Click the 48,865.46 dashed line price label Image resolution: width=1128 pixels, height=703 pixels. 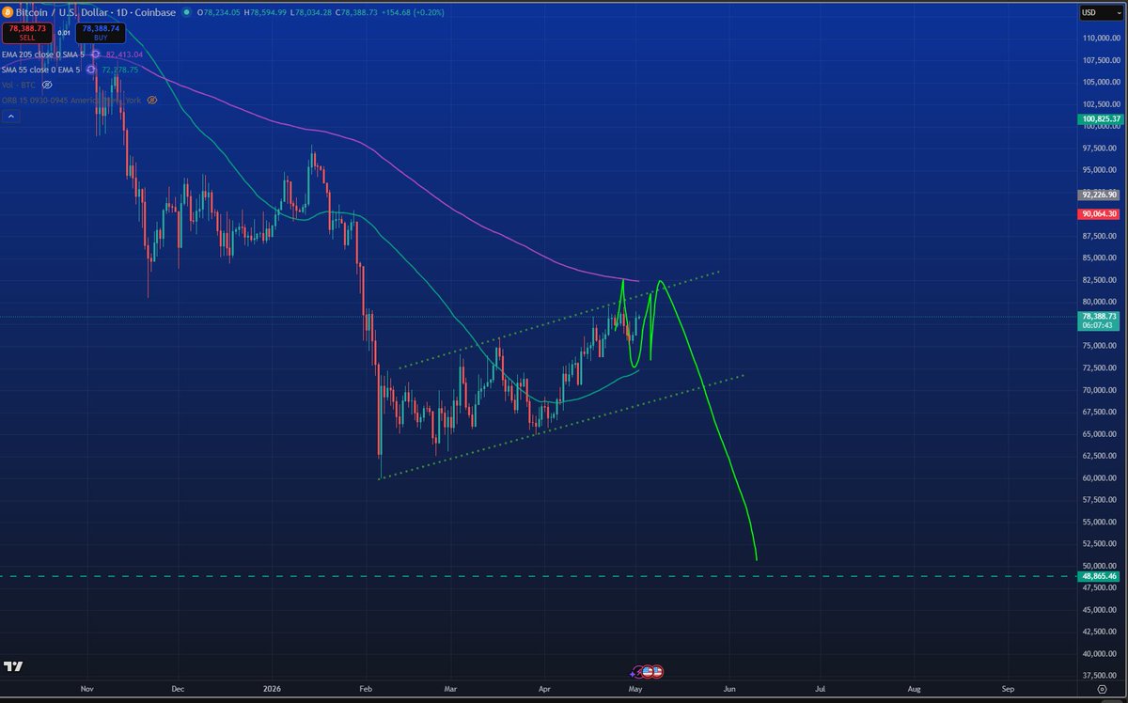click(1099, 576)
